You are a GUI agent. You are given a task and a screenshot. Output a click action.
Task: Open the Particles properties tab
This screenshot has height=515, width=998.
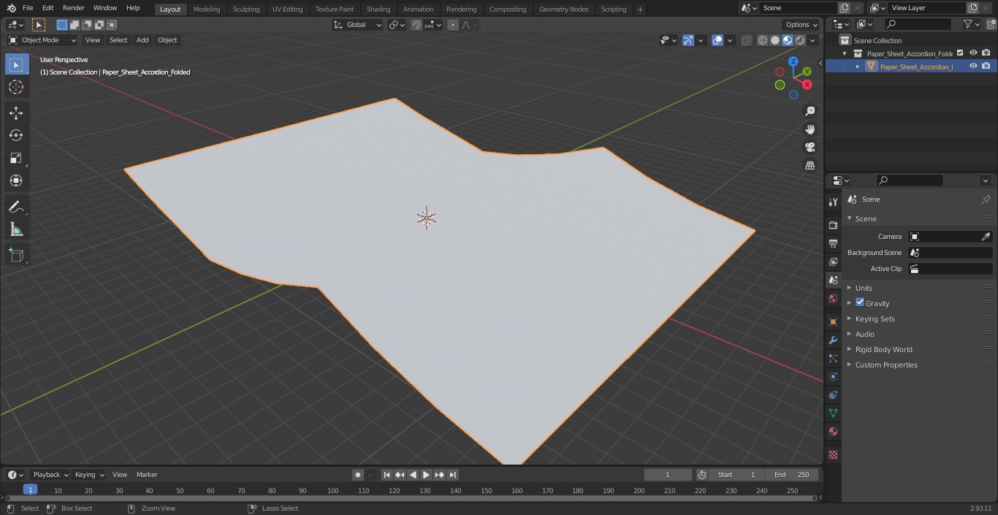(x=833, y=358)
